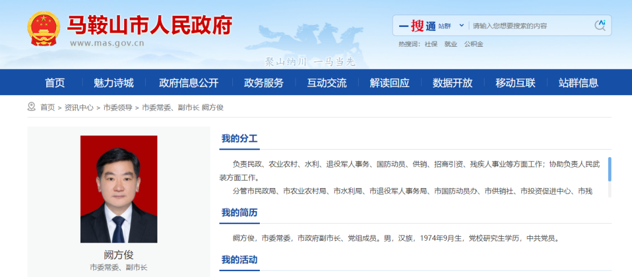Click the national emblem logo
Screen dimensions: 632x277
(43, 29)
